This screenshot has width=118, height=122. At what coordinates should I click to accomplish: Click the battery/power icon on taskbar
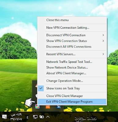[x=42, y=117]
